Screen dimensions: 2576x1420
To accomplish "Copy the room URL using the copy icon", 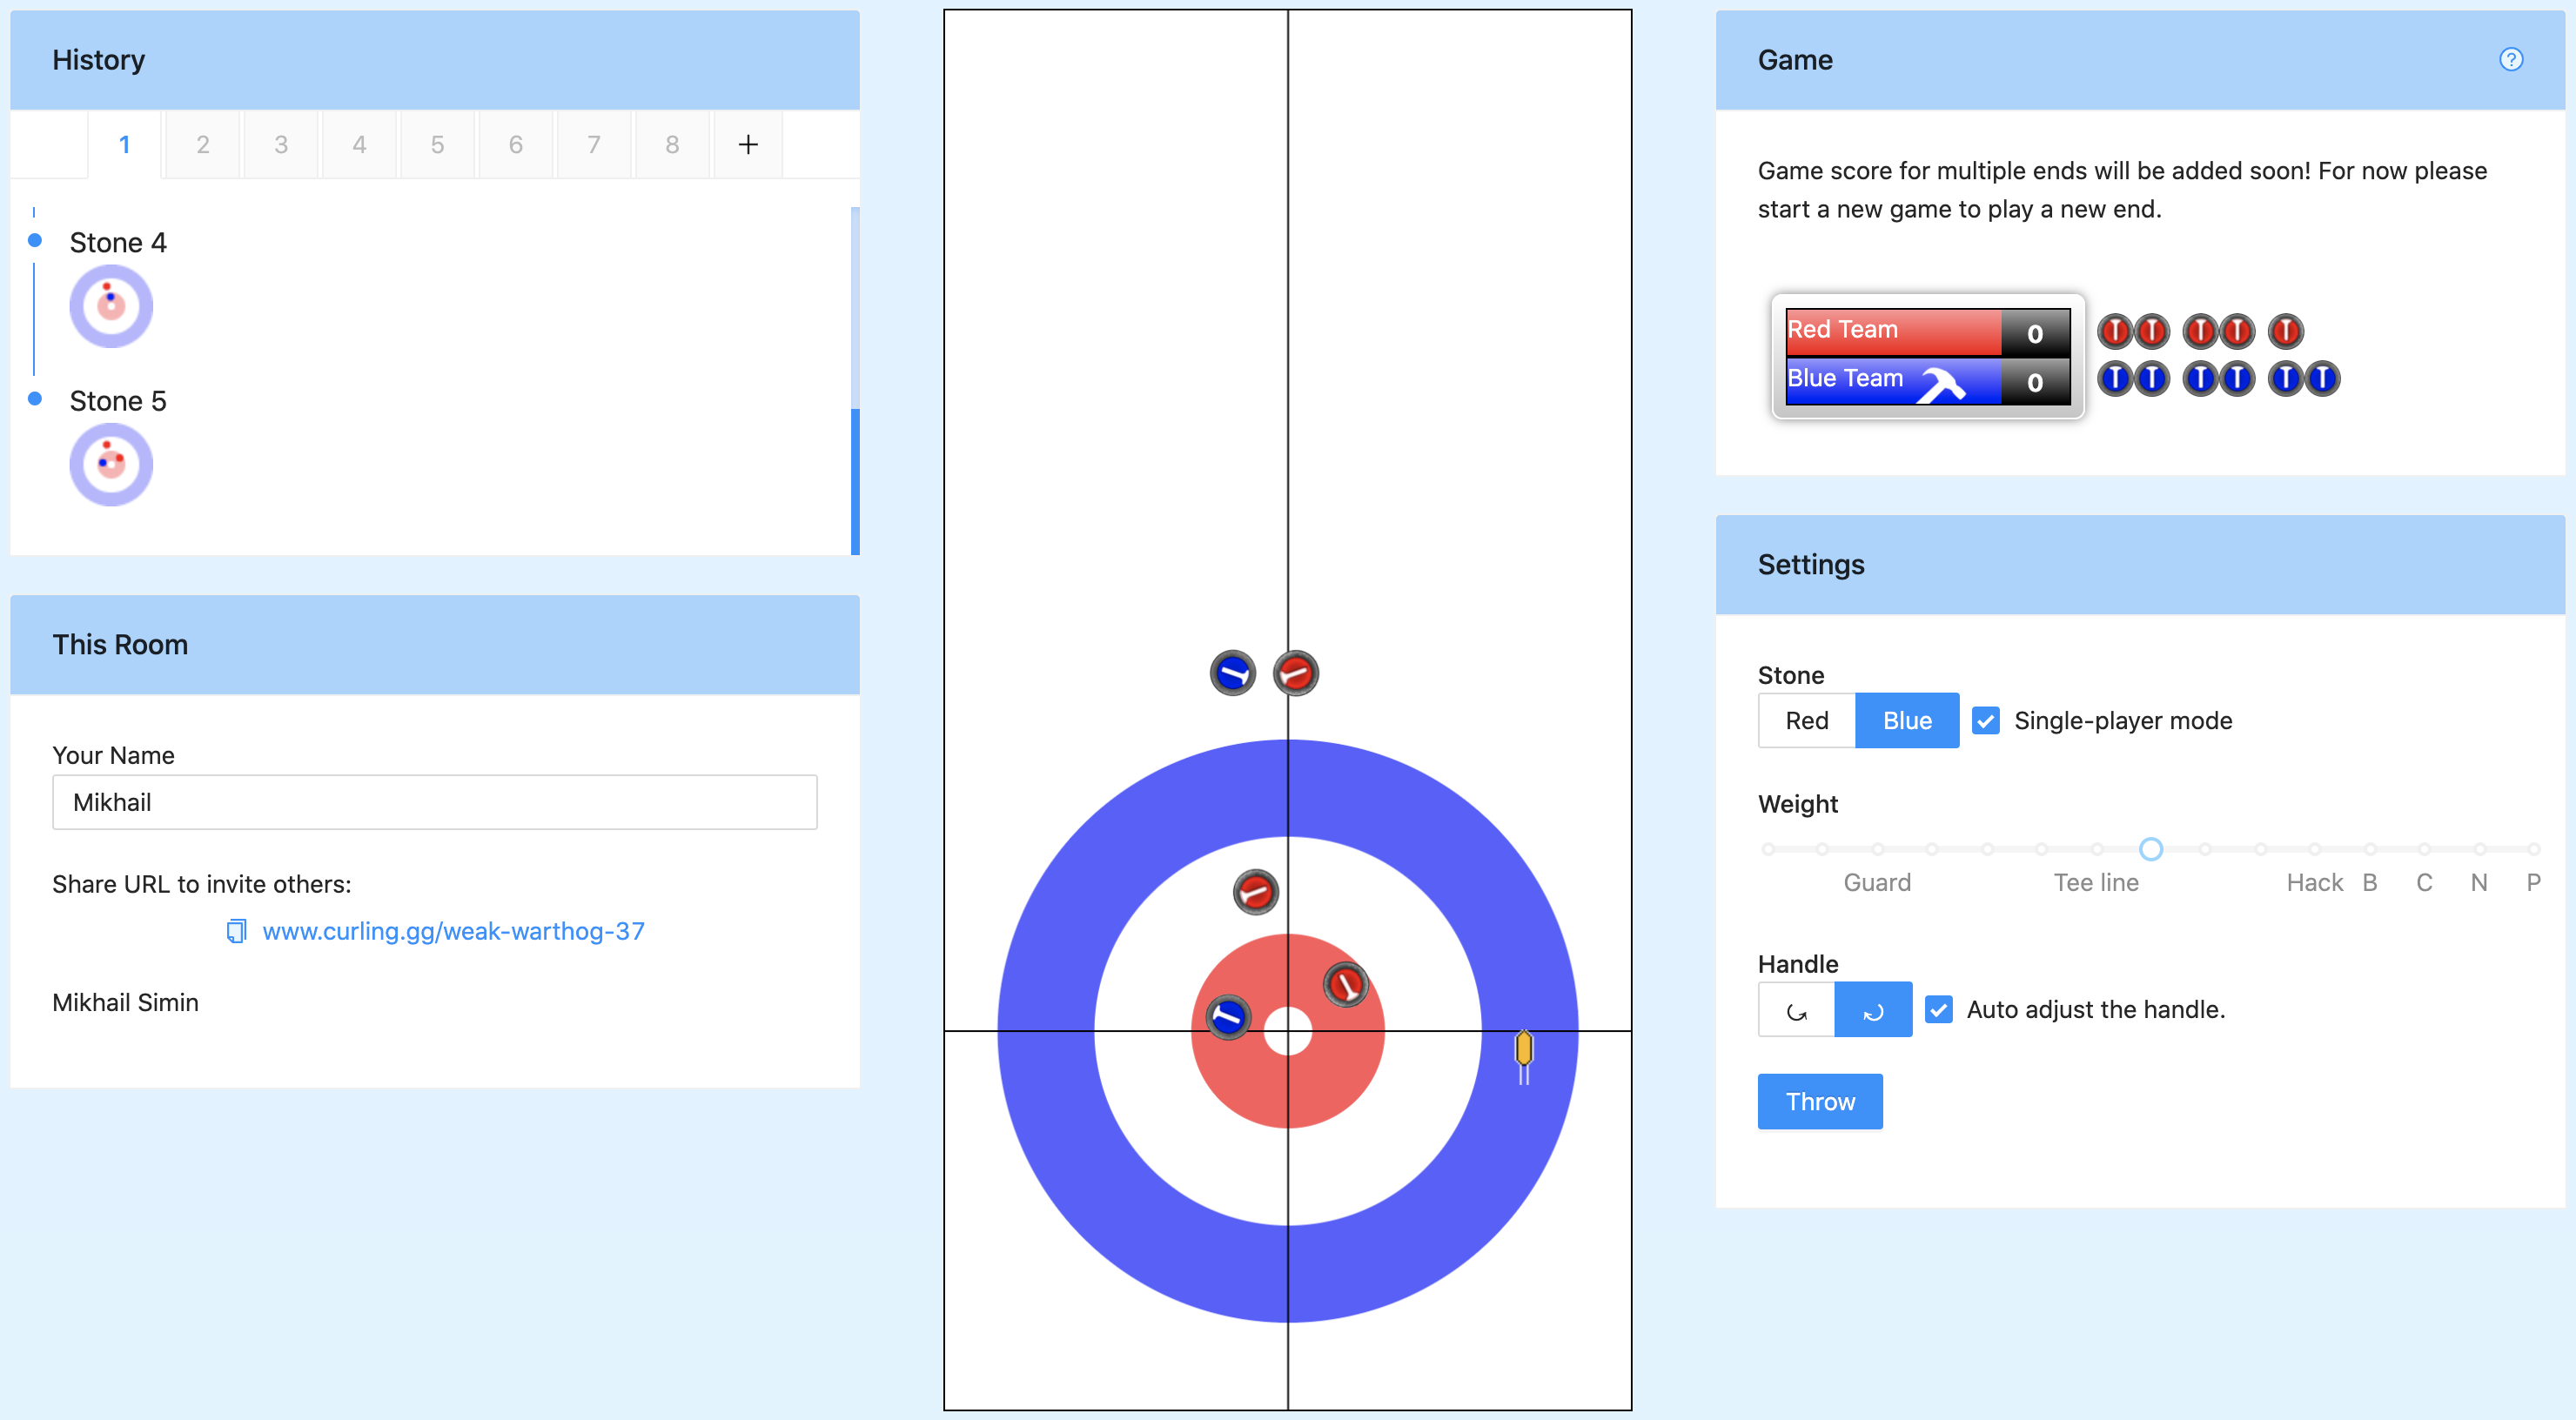I will click(x=236, y=931).
